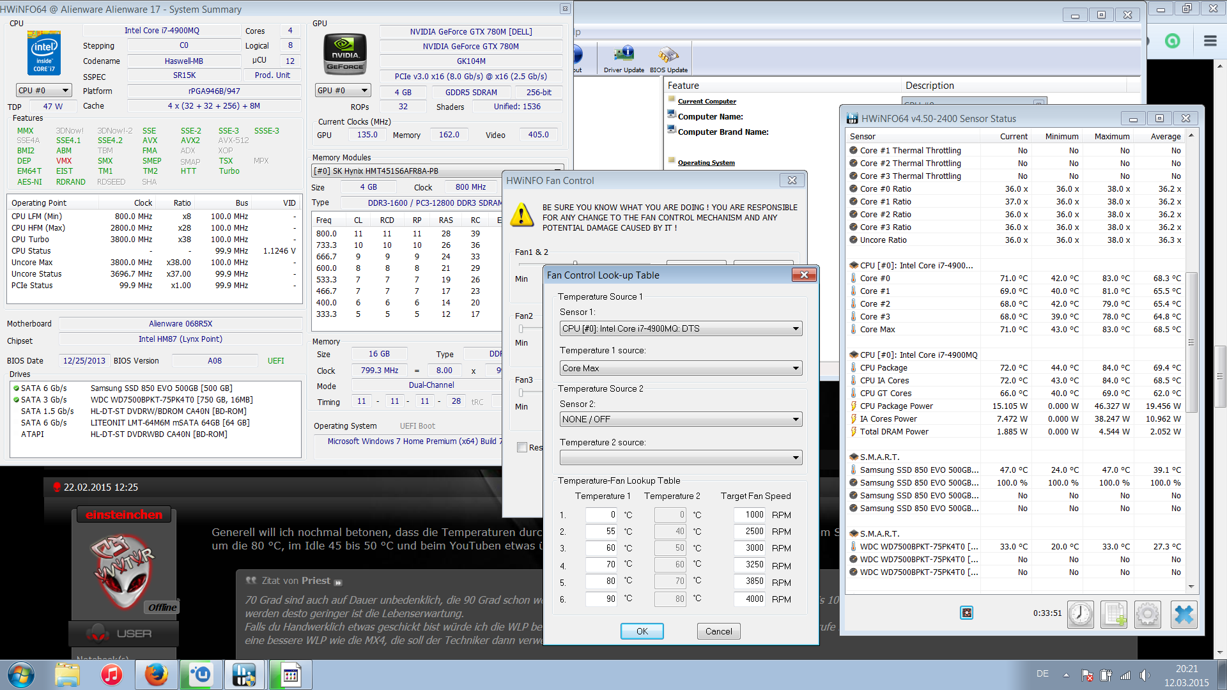Click the iTunes taskbar icon
1227x690 pixels.
click(111, 675)
